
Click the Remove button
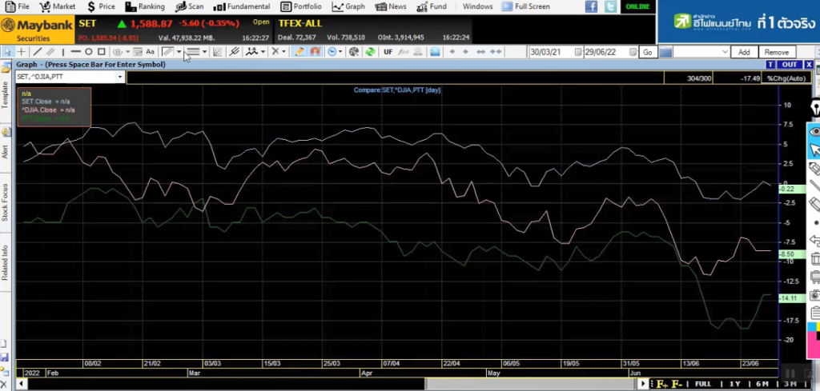tap(777, 52)
